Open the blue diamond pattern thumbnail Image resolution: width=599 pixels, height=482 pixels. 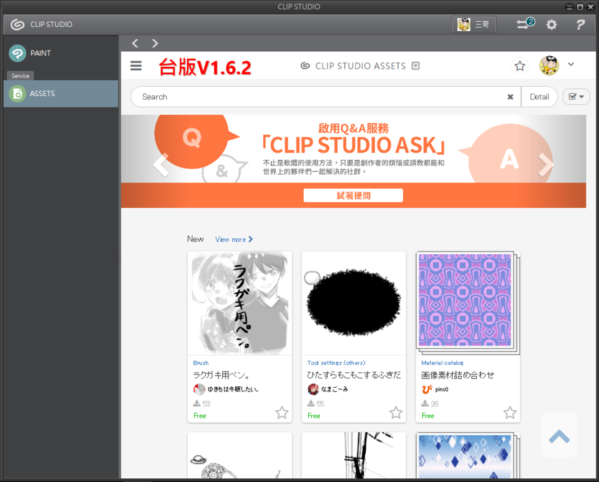[x=468, y=455]
